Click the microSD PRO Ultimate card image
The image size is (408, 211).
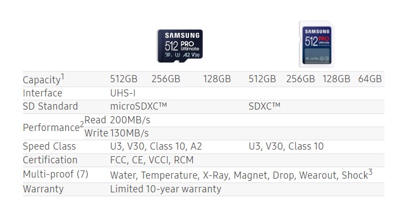pos(180,46)
